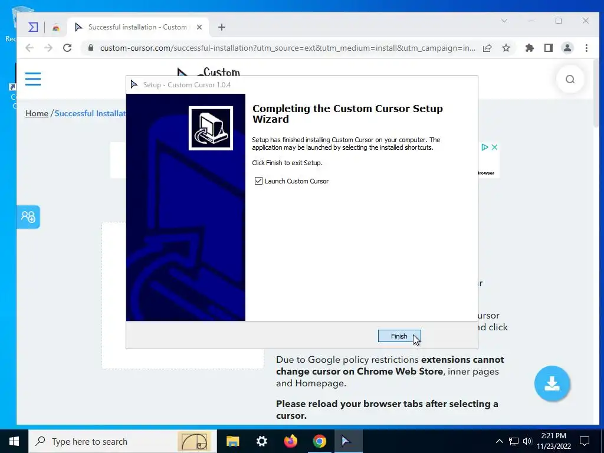Toggle Chrome side panel icon
Viewport: 604px width, 453px height.
(x=549, y=48)
